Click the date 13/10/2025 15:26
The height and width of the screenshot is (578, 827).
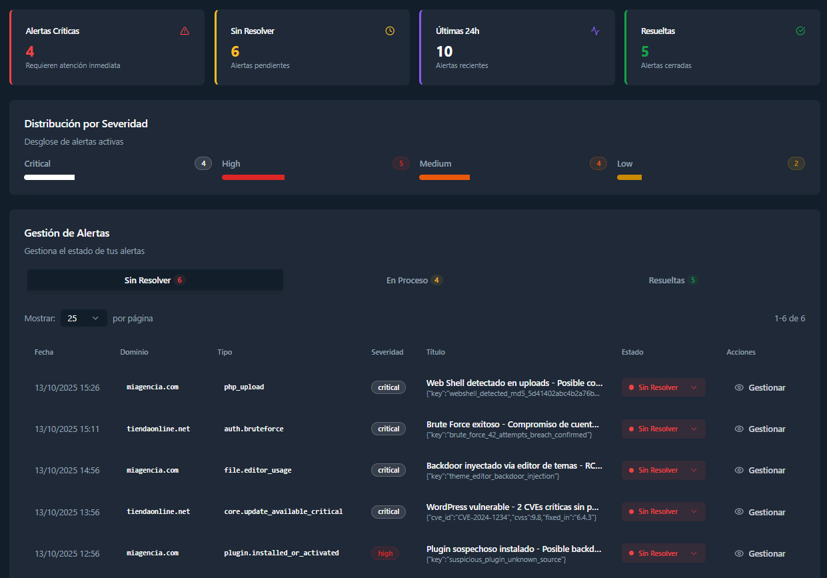pos(67,387)
